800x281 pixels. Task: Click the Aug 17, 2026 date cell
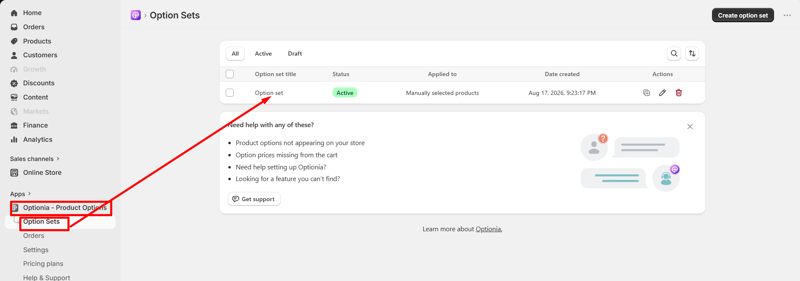562,93
